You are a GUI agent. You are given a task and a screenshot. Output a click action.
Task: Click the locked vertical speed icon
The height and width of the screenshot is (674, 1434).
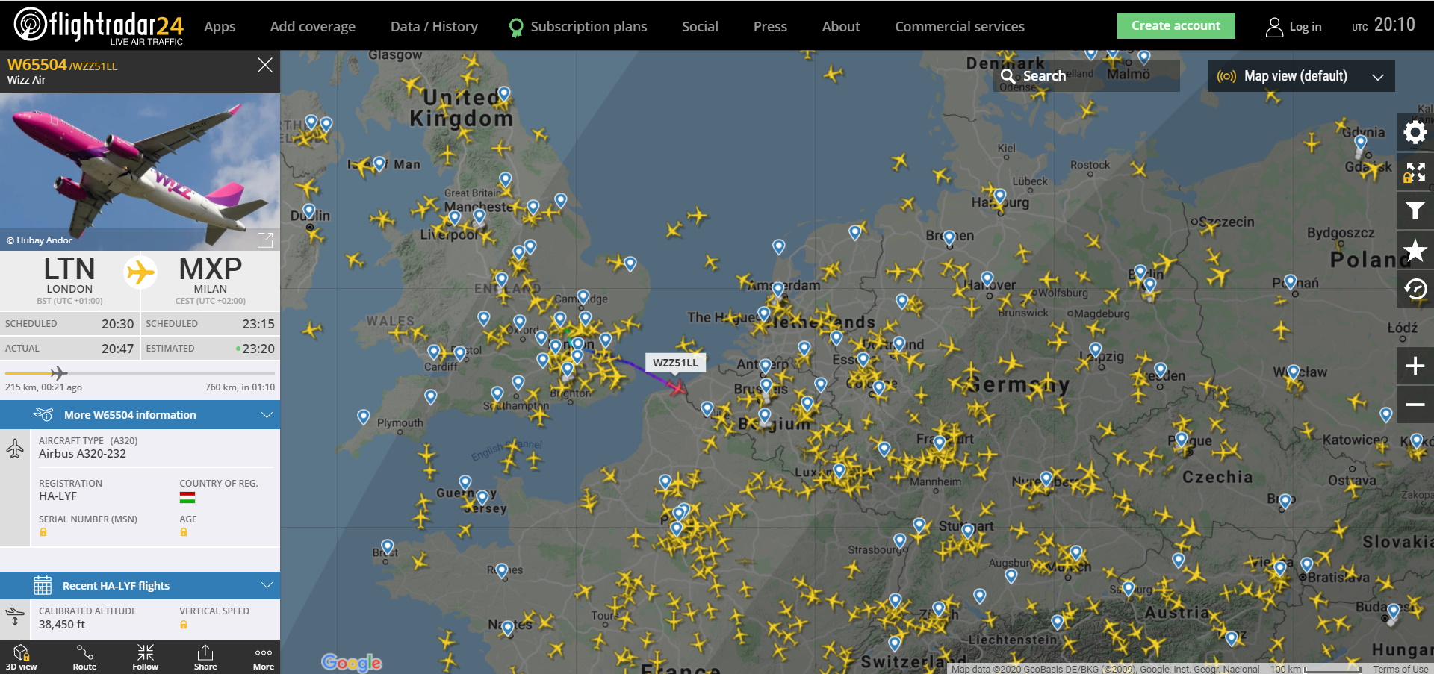click(184, 625)
